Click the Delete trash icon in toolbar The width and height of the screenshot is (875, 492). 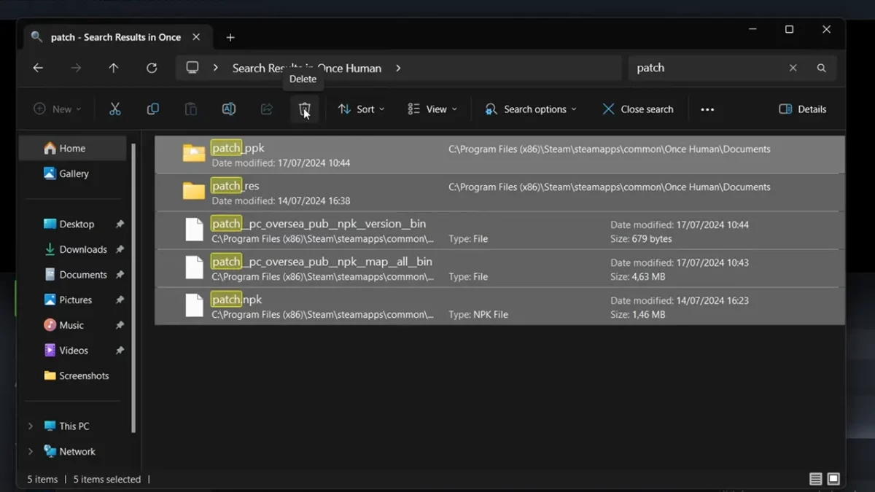[304, 109]
